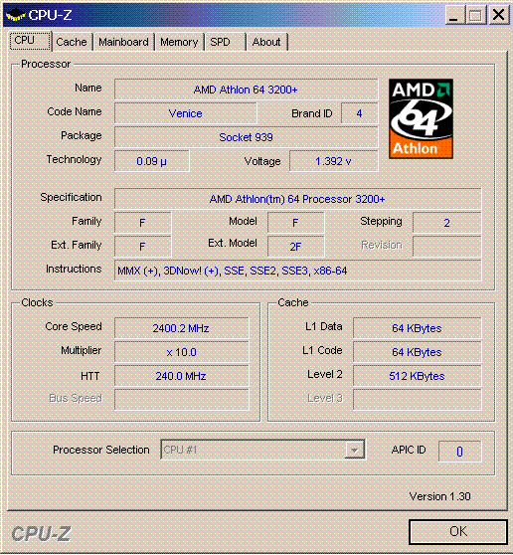This screenshot has width=513, height=555.
Task: Go to the About tab
Action: [266, 42]
